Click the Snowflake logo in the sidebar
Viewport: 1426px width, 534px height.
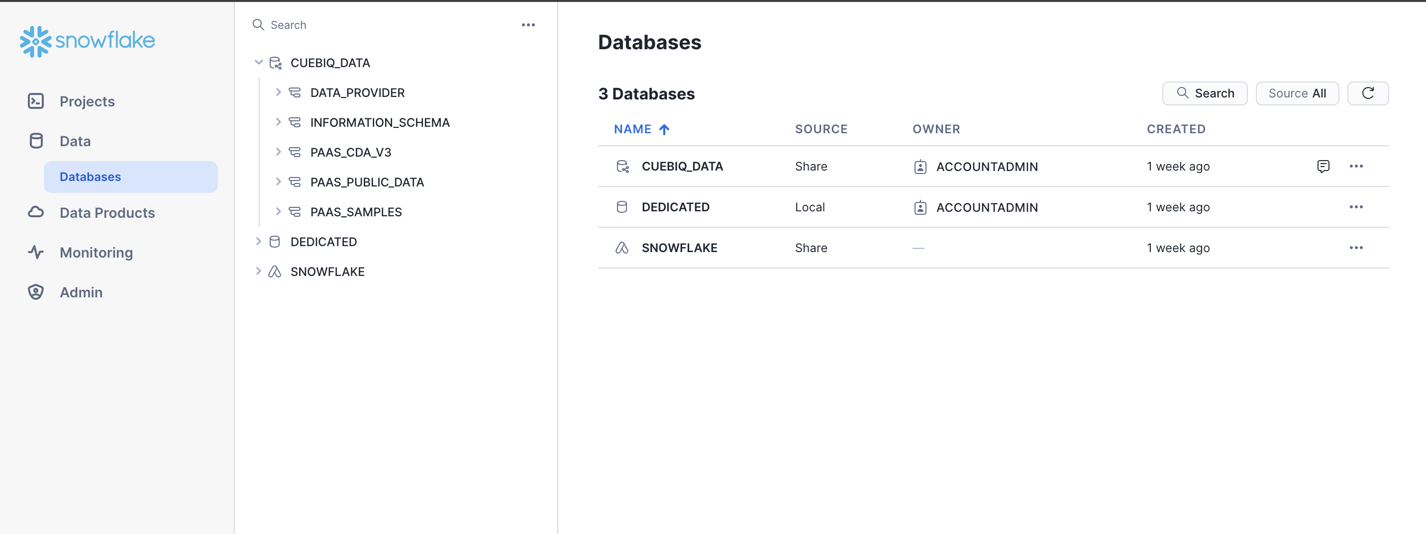[87, 40]
